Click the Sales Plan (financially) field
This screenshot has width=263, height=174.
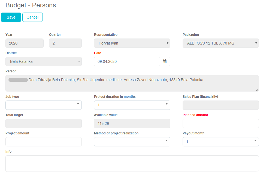(x=220, y=105)
